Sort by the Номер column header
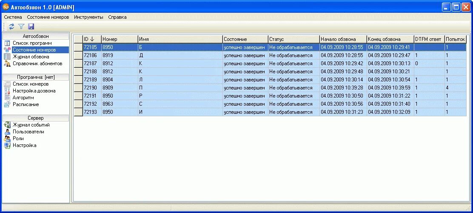 [120, 39]
